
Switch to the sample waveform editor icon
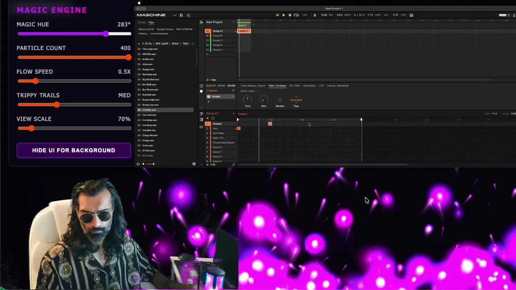pyautogui.click(x=201, y=127)
